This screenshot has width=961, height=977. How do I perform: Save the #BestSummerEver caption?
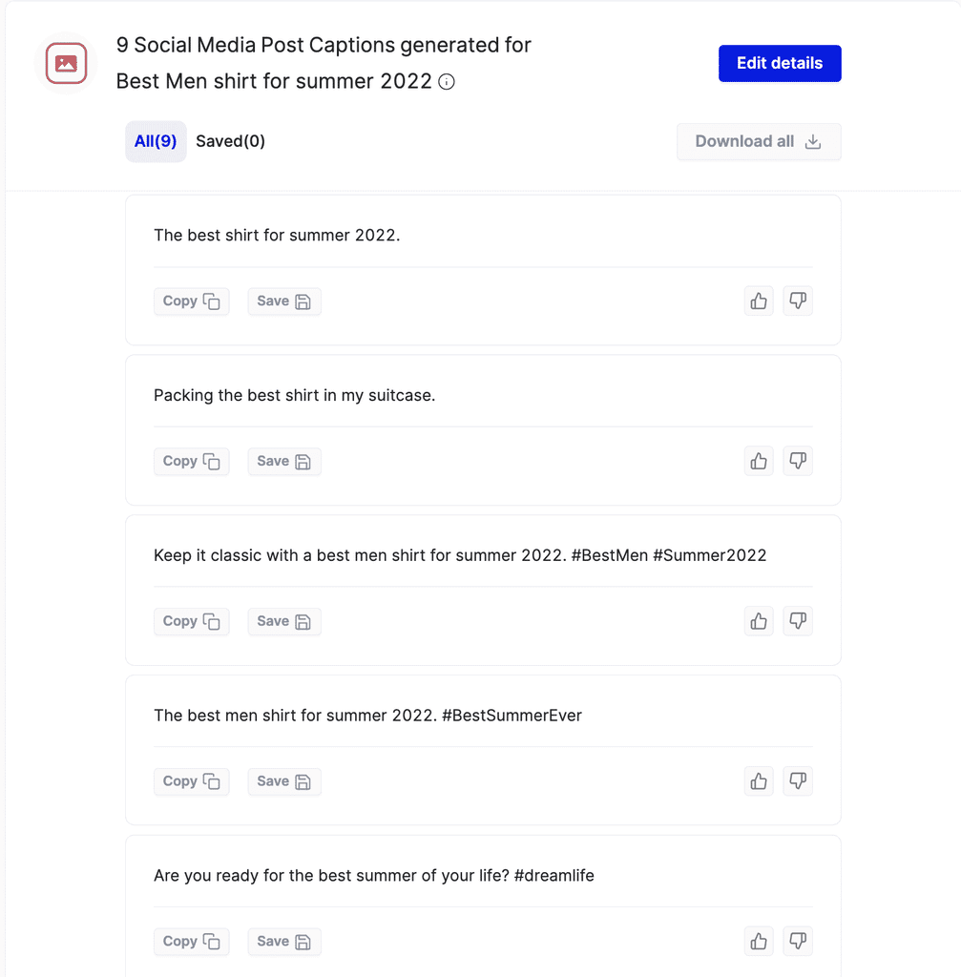click(284, 782)
